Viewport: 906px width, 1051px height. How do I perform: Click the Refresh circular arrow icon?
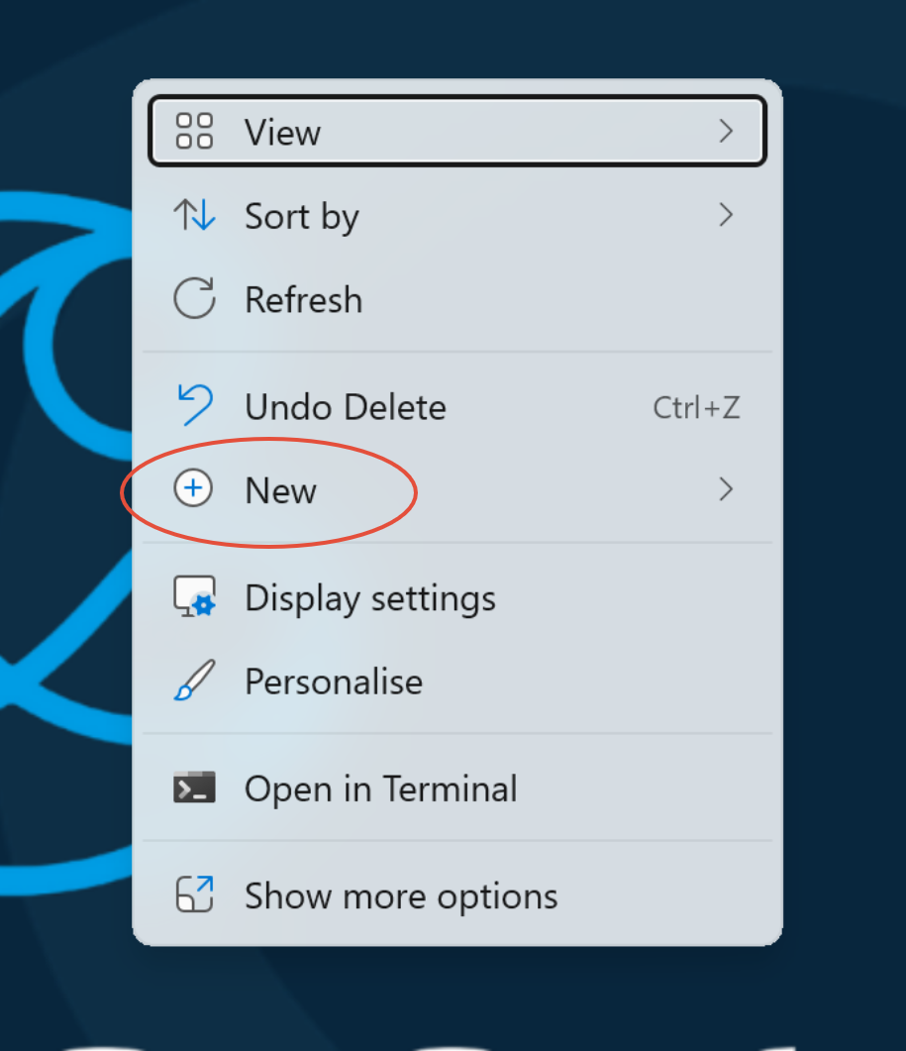click(194, 298)
